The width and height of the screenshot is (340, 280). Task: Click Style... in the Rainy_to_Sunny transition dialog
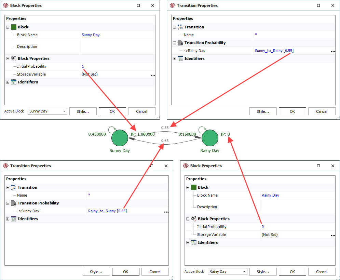point(96,272)
